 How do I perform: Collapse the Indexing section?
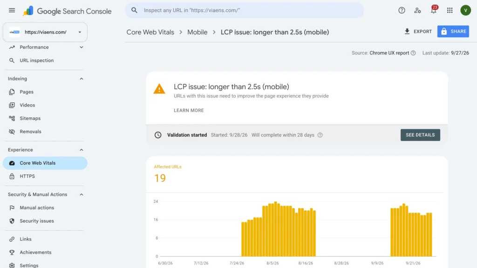click(x=81, y=79)
